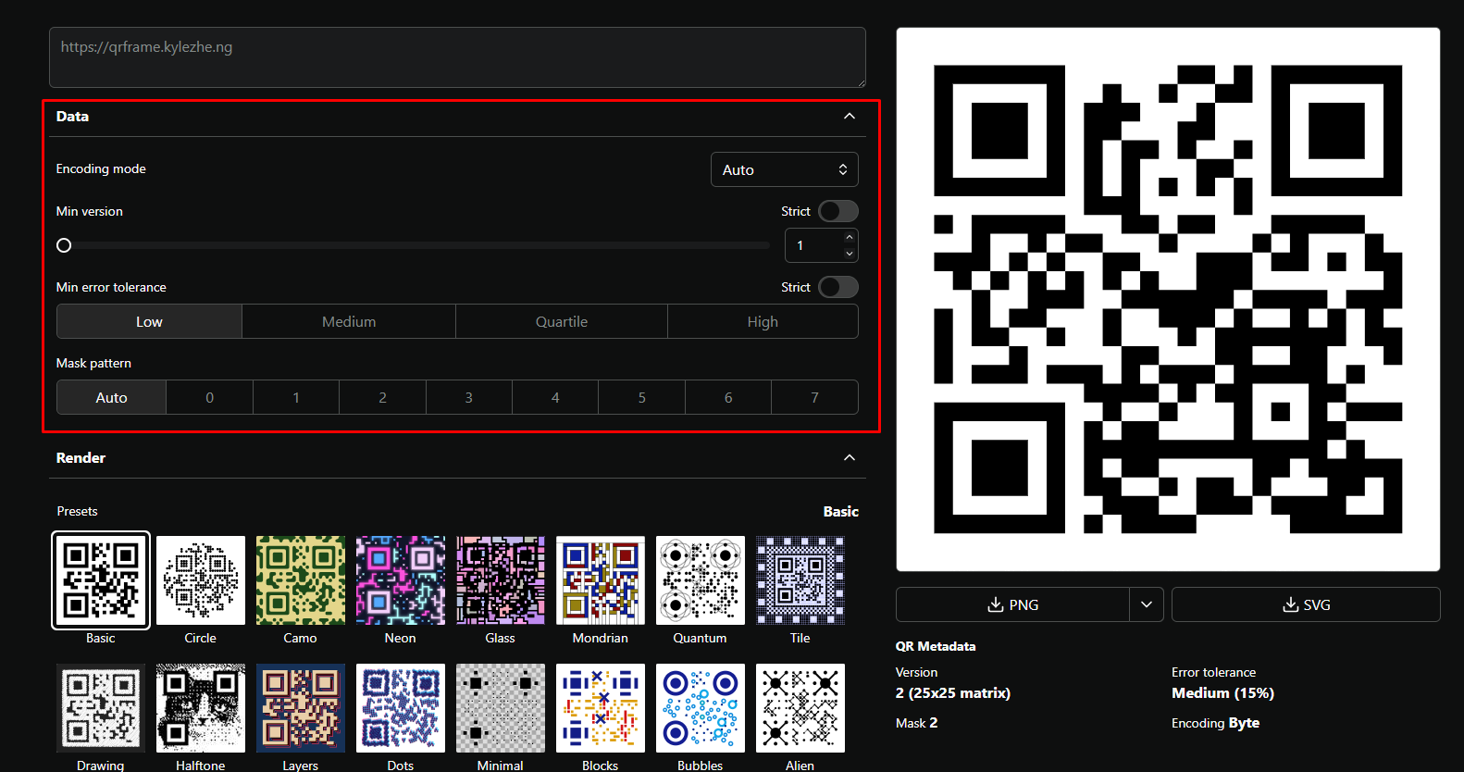This screenshot has width=1464, height=772.
Task: Select mask pattern 1
Action: (x=296, y=397)
